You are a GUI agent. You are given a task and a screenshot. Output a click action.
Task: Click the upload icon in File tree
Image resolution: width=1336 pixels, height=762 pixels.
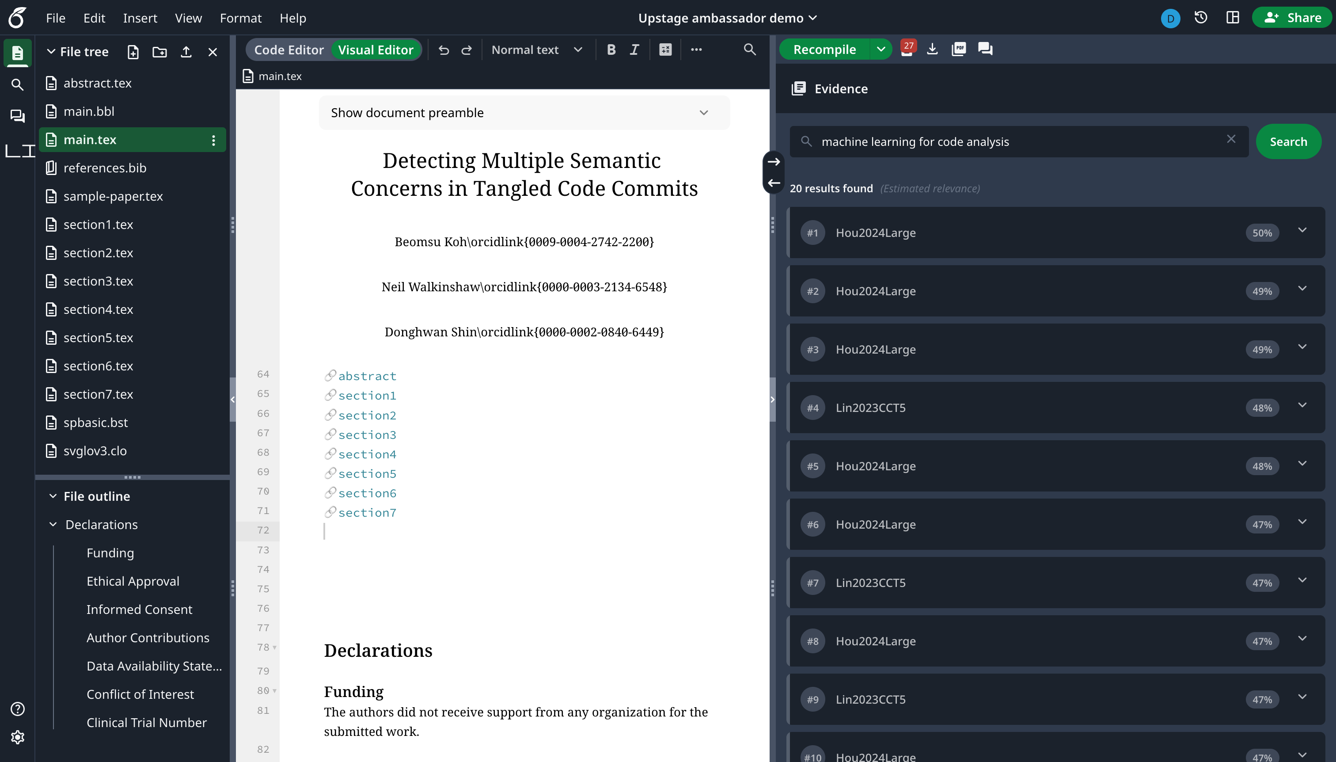(186, 52)
